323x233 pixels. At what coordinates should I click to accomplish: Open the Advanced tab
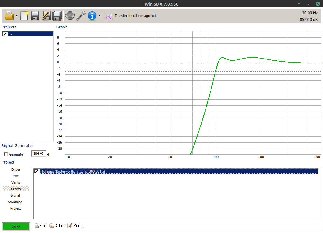coord(15,202)
